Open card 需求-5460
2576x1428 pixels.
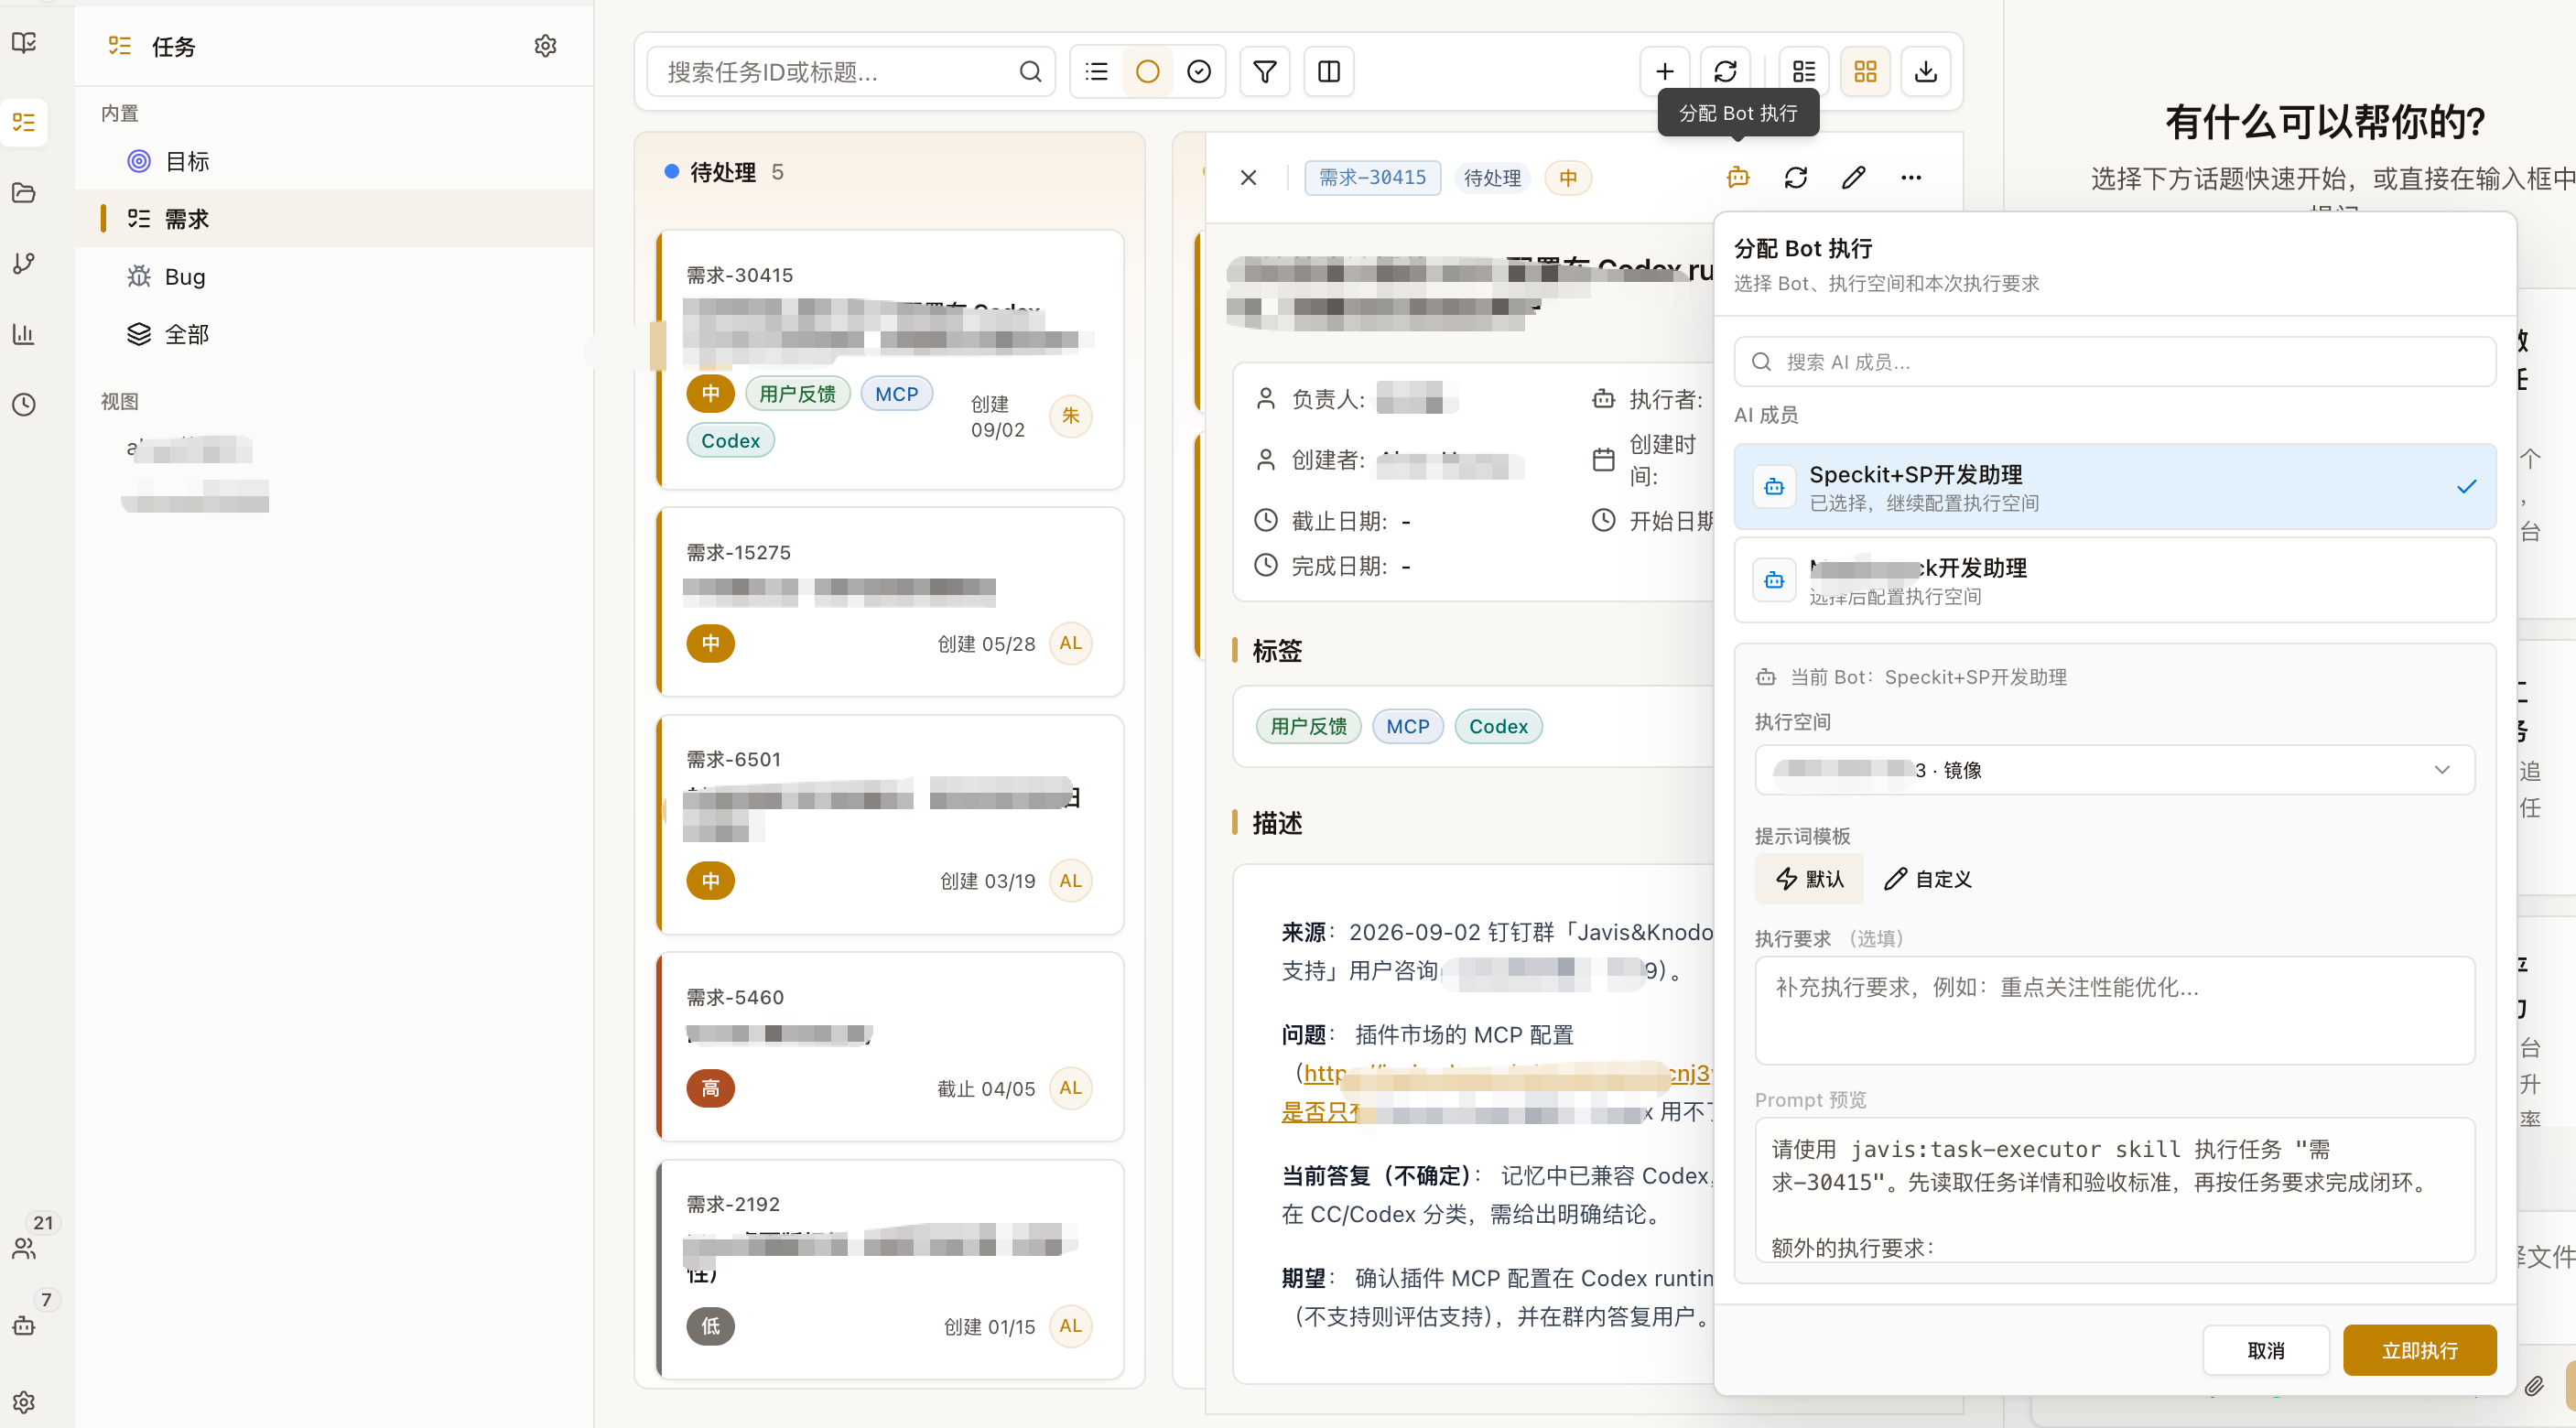[890, 1046]
